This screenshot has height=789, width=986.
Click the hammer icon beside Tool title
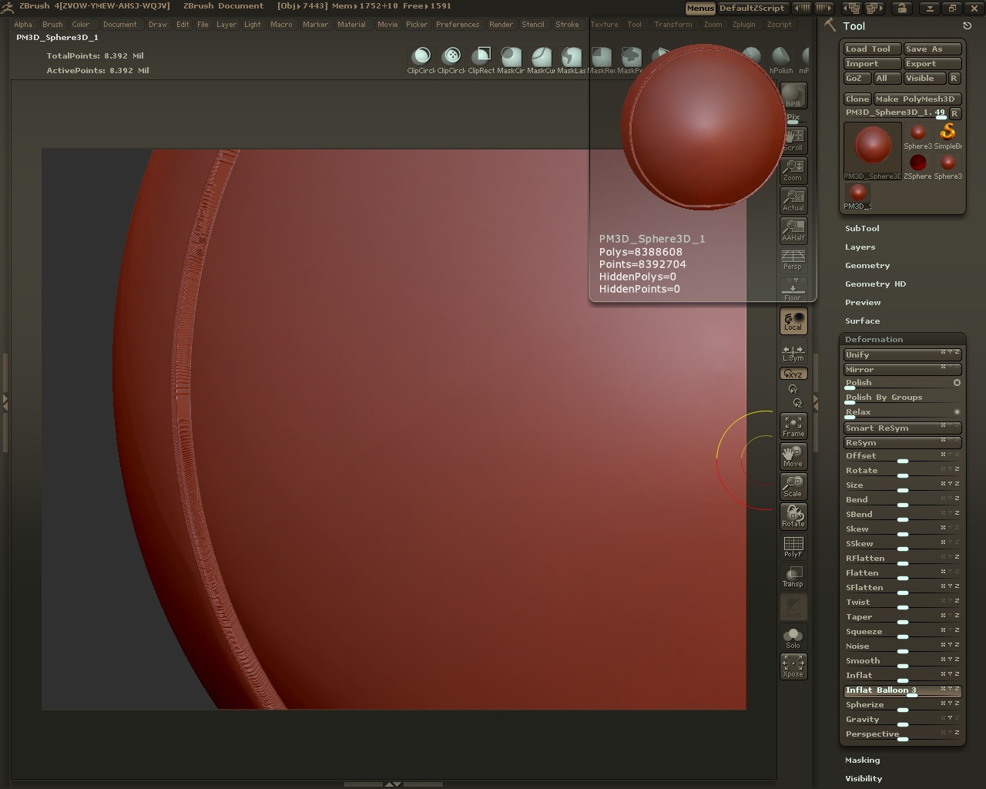click(830, 25)
